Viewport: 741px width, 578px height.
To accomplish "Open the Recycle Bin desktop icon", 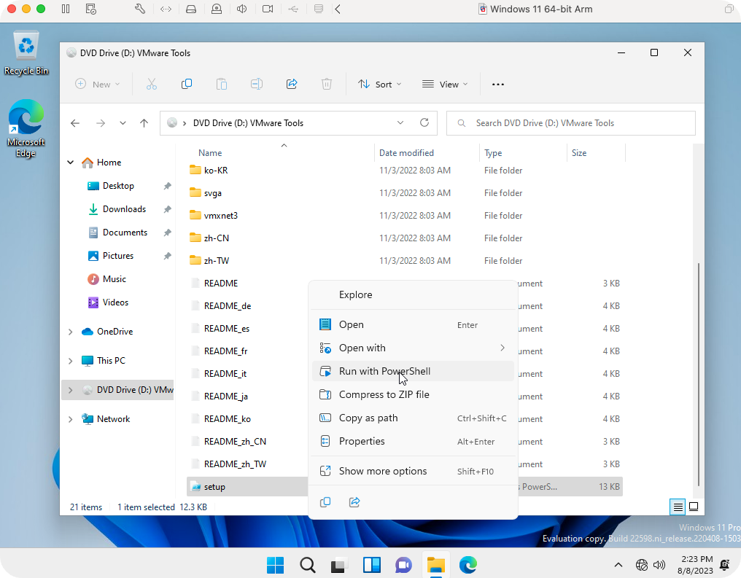I will (26, 53).
